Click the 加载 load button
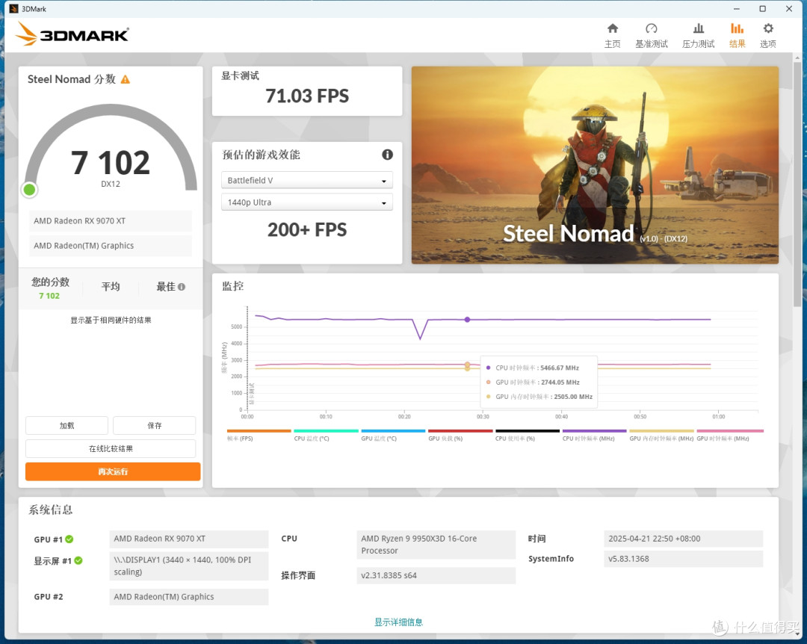This screenshot has height=644, width=807. click(67, 426)
